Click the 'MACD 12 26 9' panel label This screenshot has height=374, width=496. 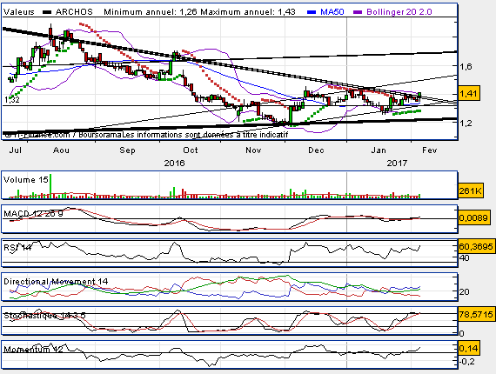pos(33,214)
